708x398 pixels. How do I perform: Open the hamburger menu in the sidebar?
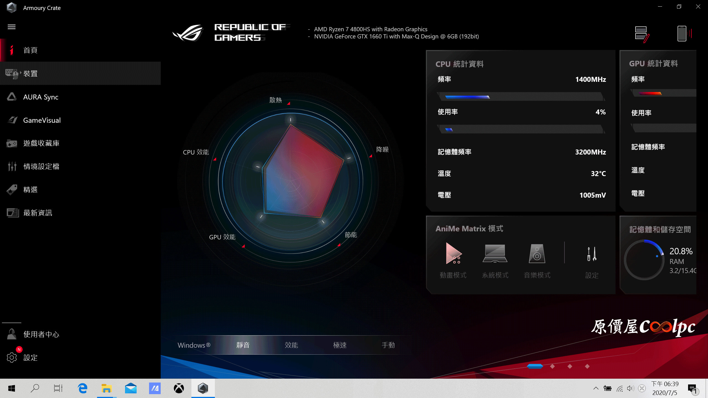point(12,27)
